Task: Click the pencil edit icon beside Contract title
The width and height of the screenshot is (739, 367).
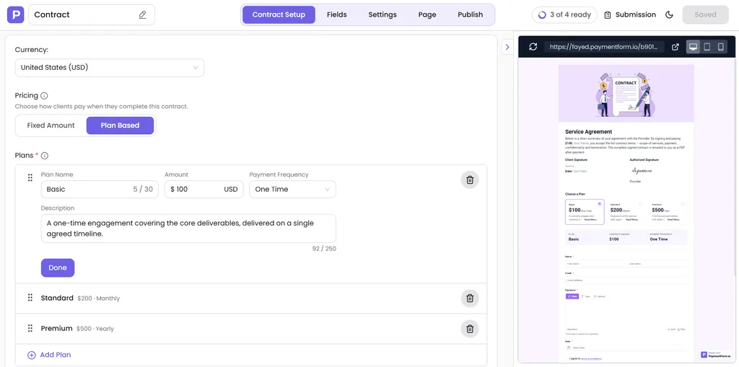Action: 142,14
